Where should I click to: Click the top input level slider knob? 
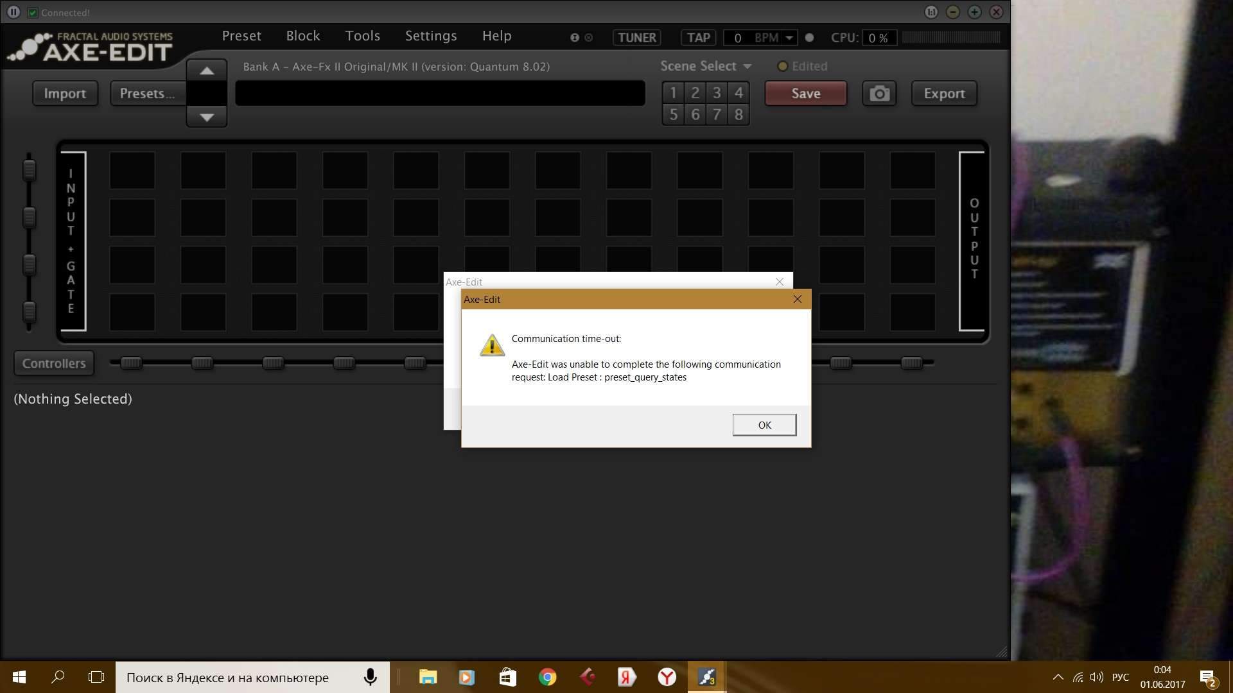29,170
